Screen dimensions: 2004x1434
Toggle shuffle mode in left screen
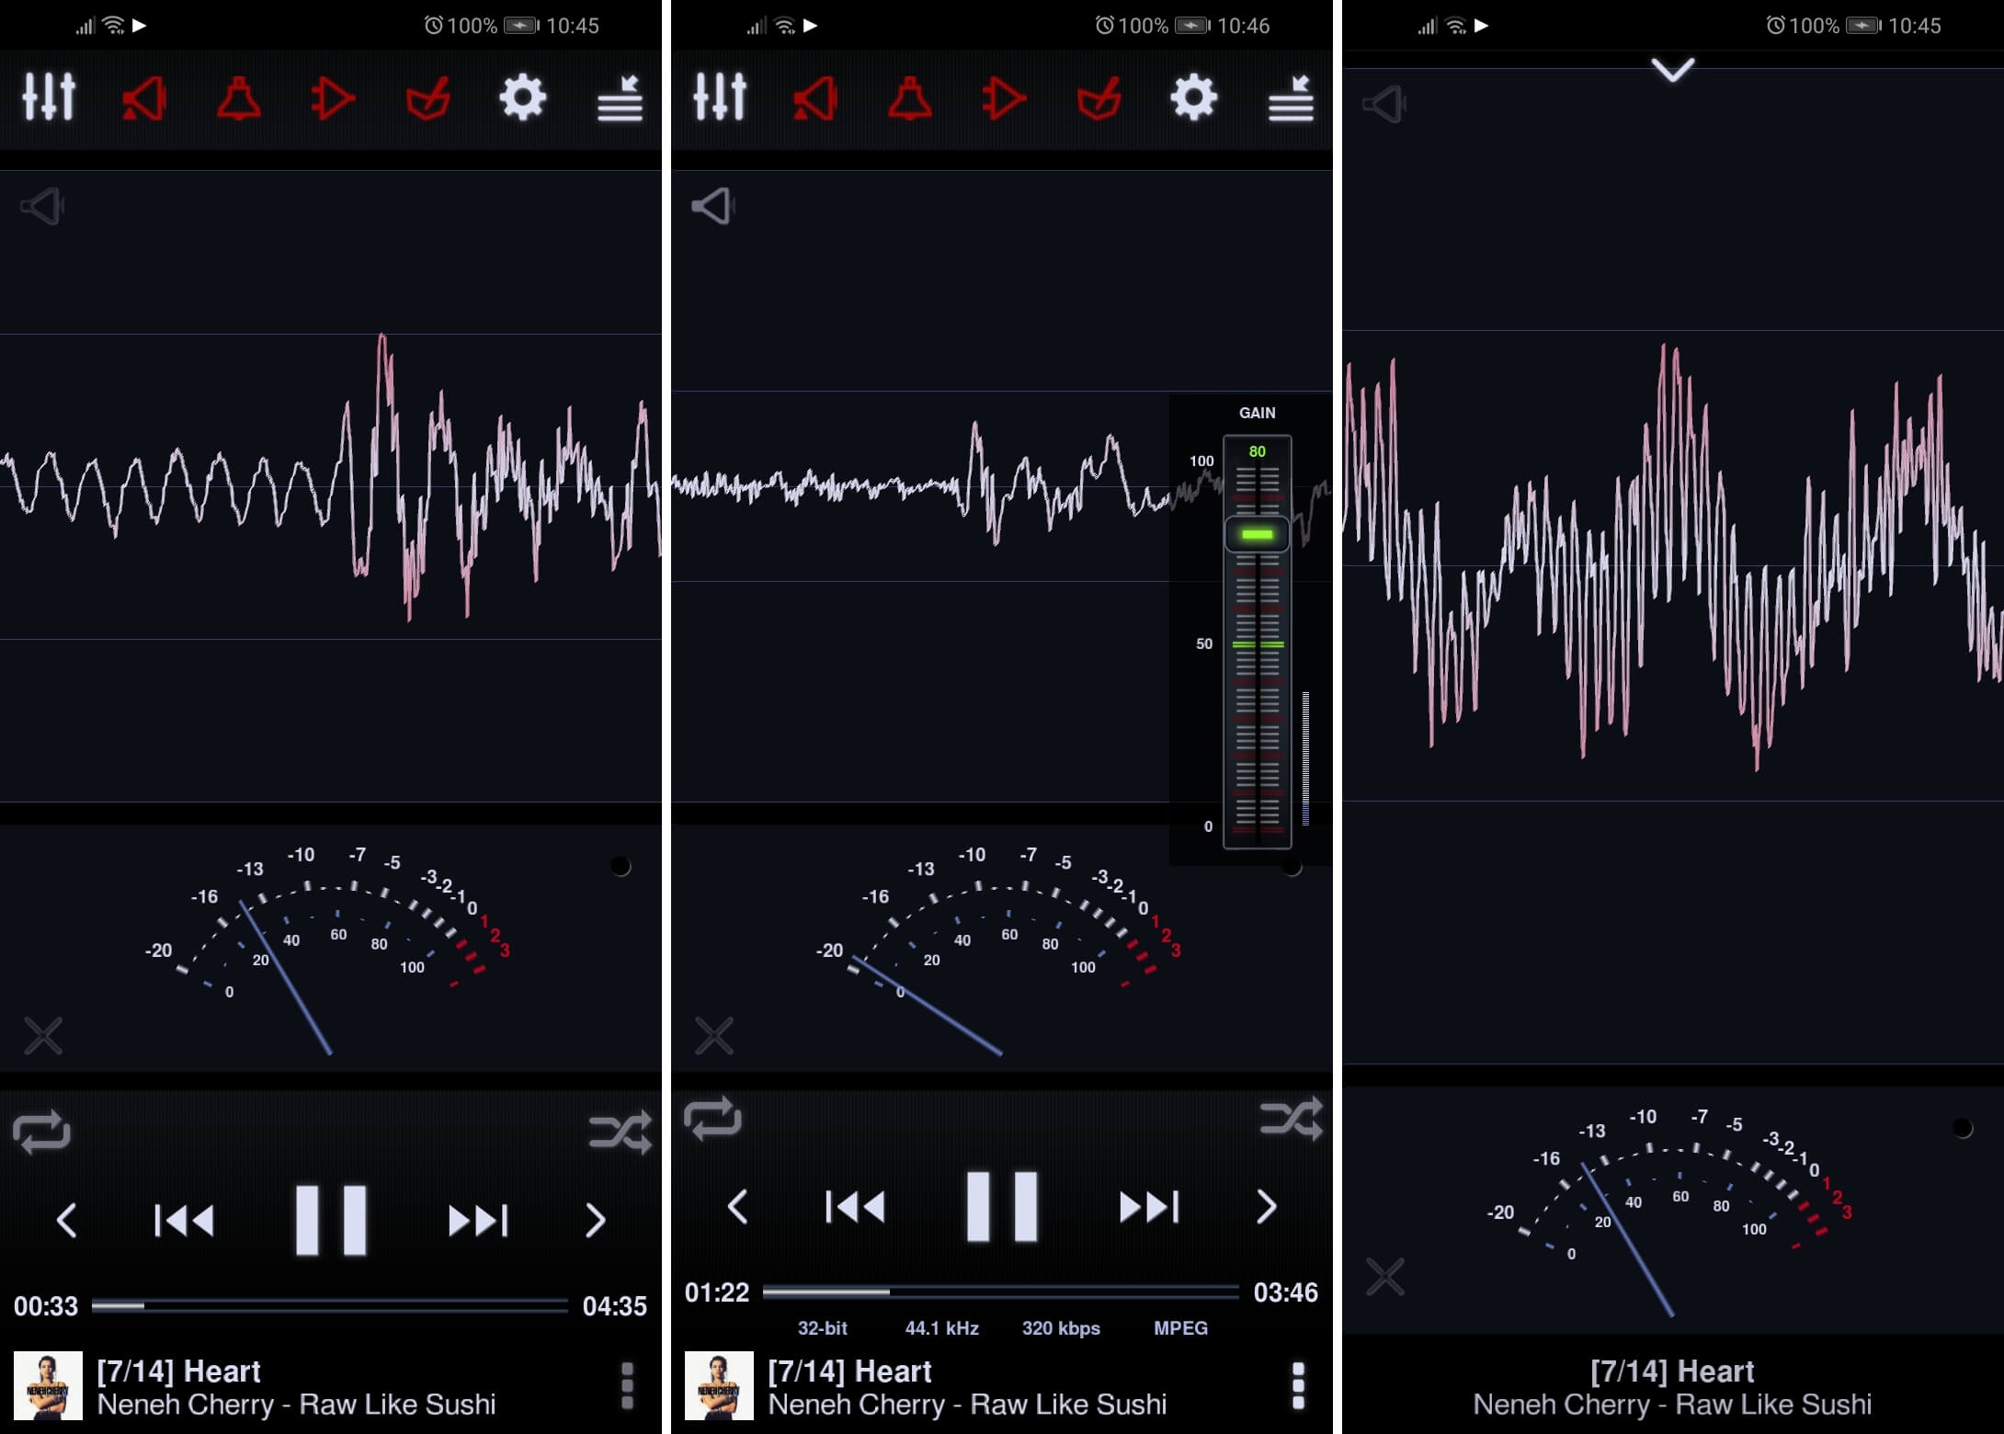[621, 1132]
